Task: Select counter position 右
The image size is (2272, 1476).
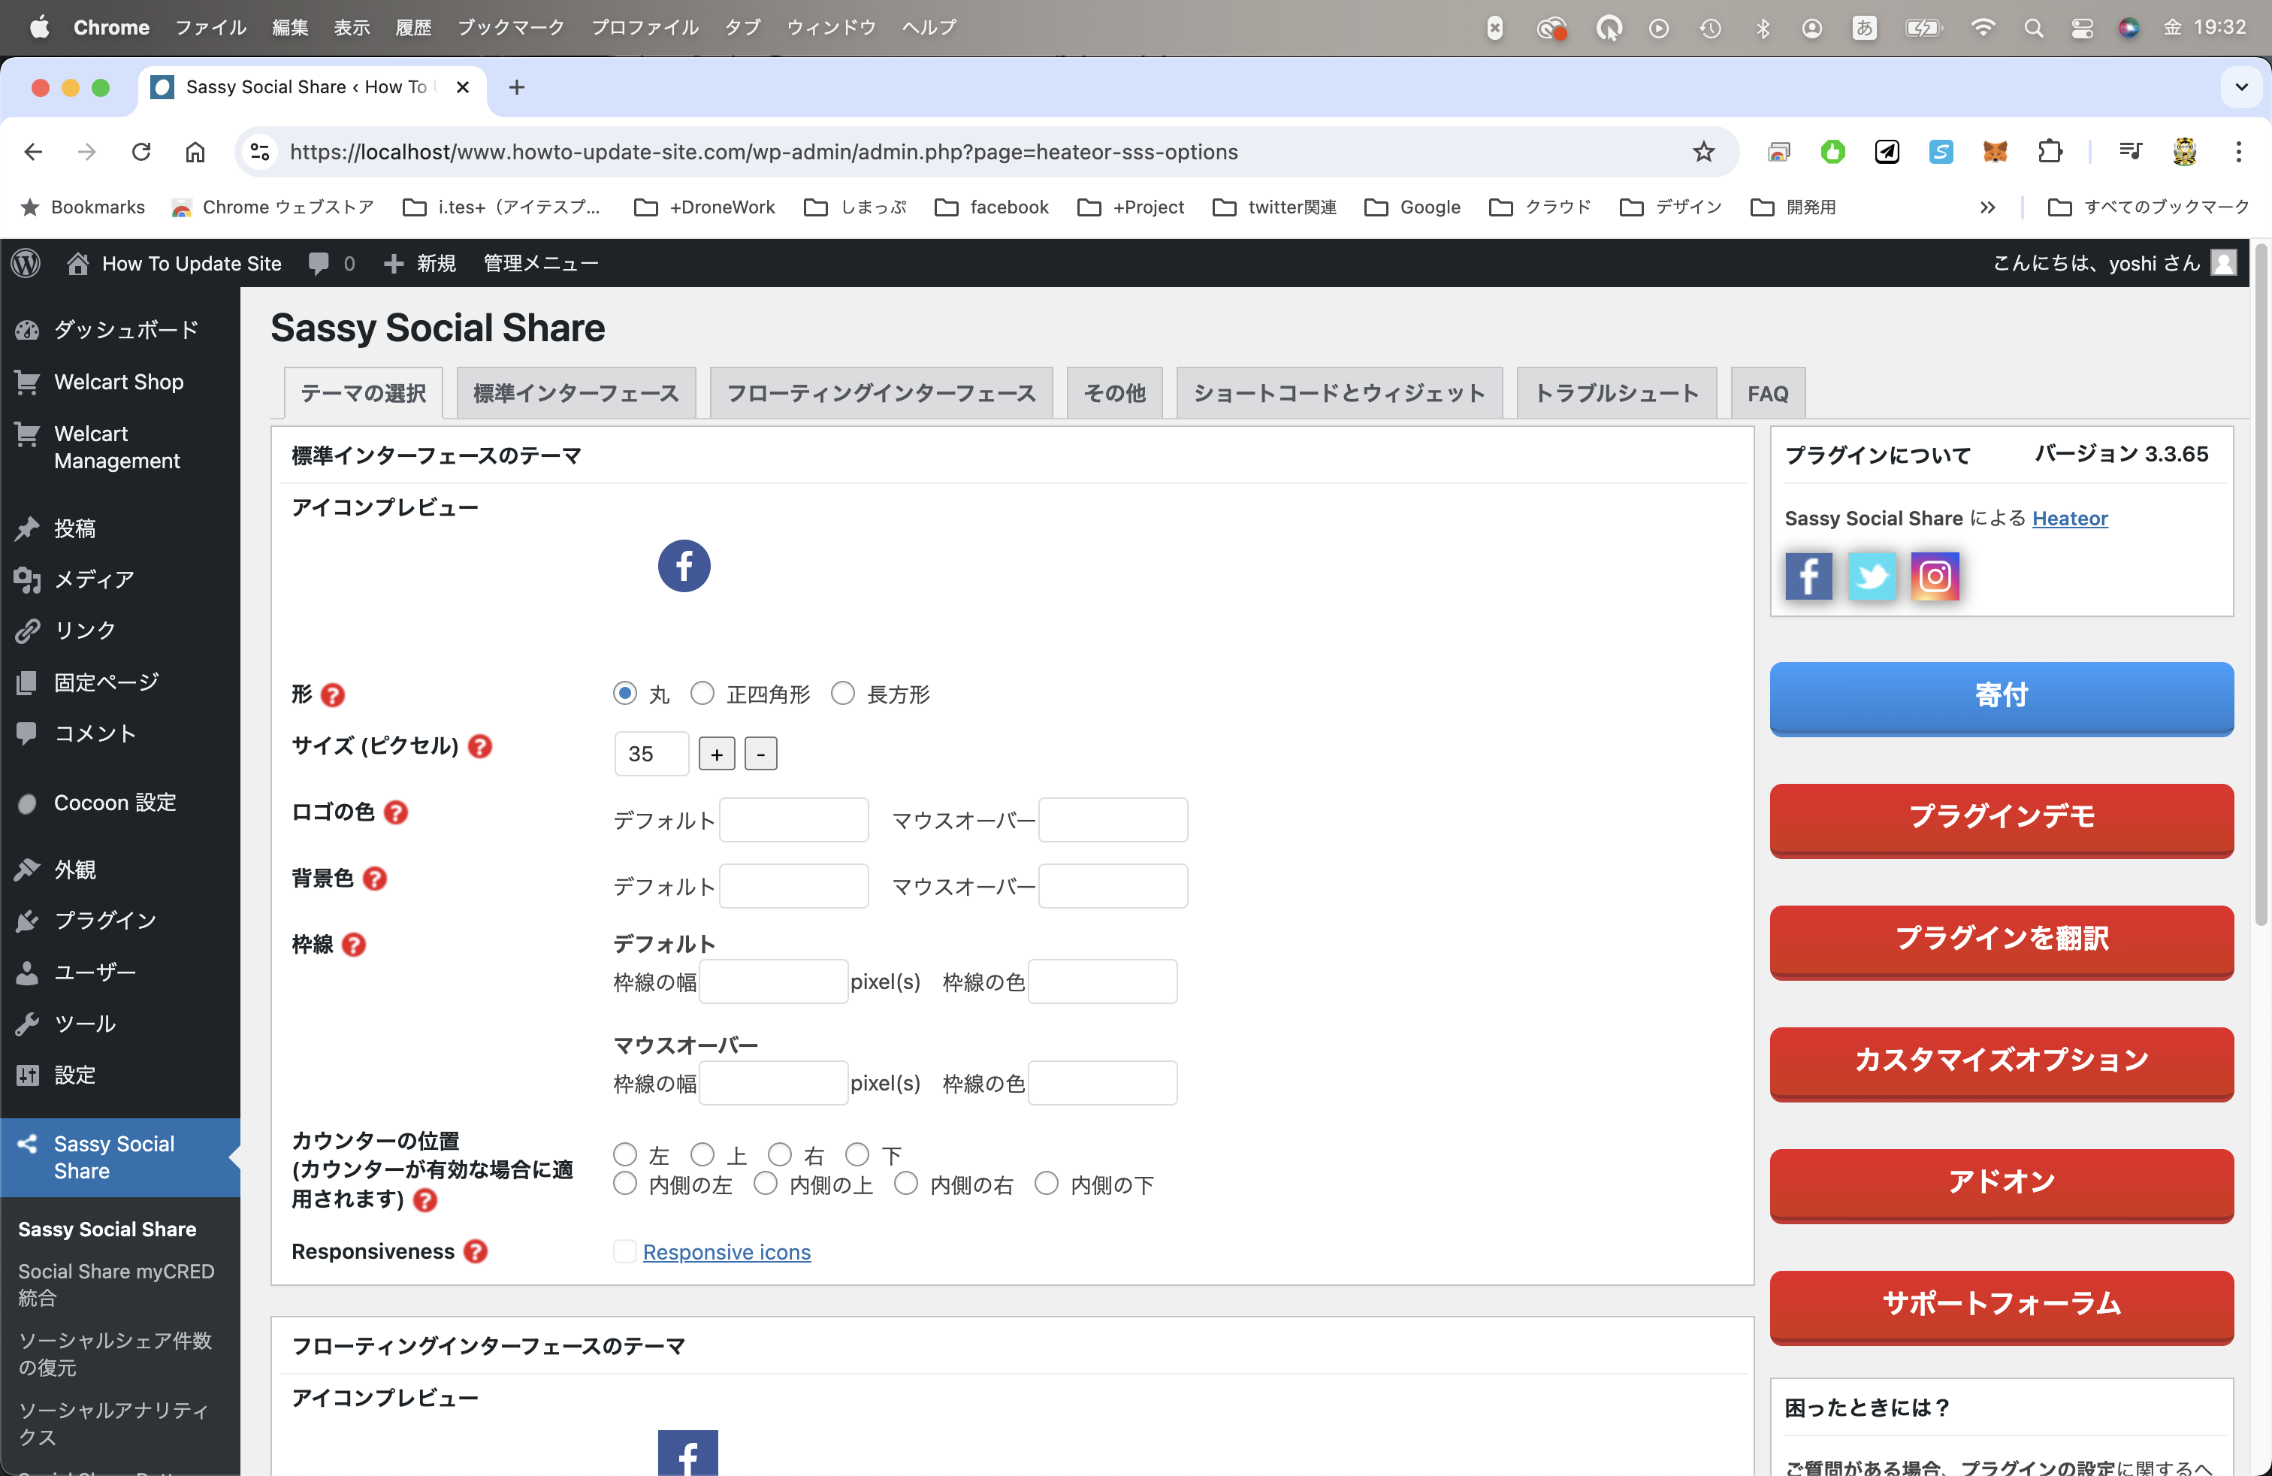Action: (780, 1154)
